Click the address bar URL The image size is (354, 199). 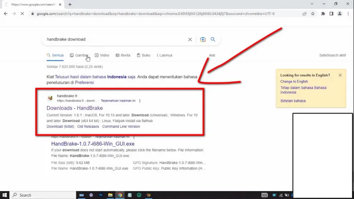[x=156, y=14]
